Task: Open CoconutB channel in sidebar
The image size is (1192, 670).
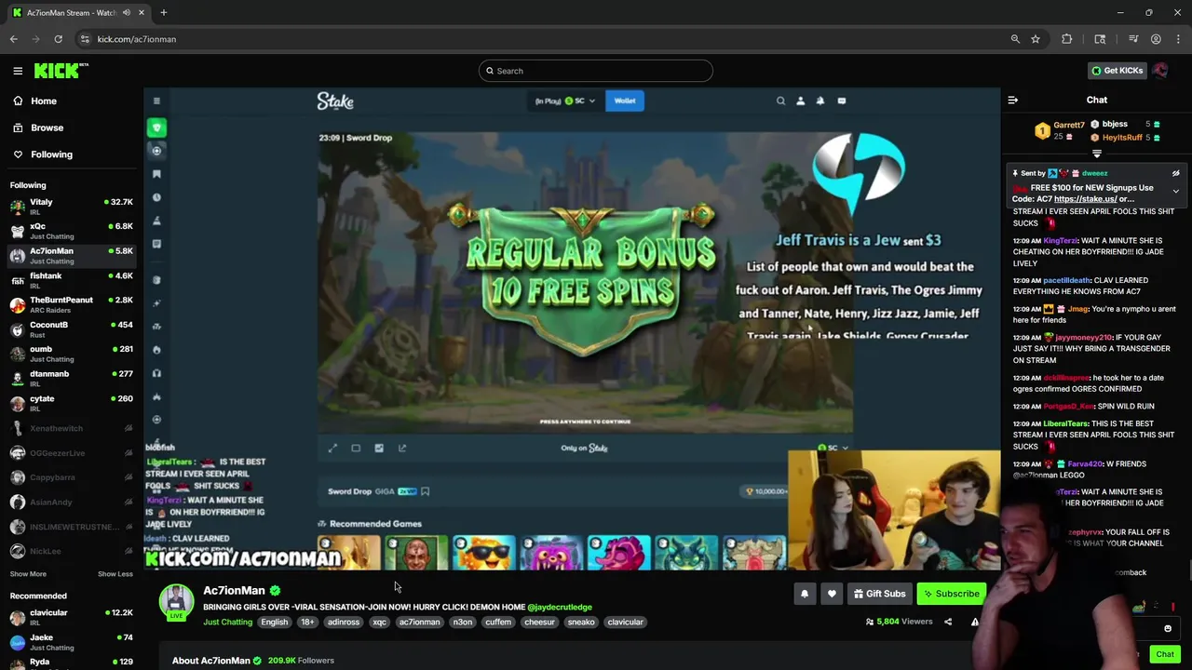Action: 72,328
